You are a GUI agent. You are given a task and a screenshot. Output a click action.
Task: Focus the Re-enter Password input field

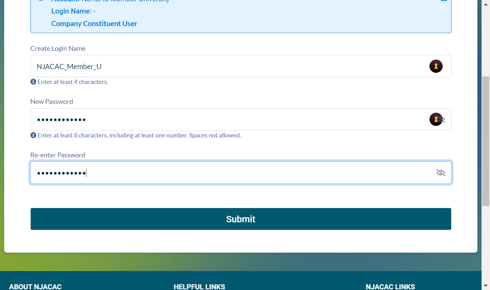point(241,173)
